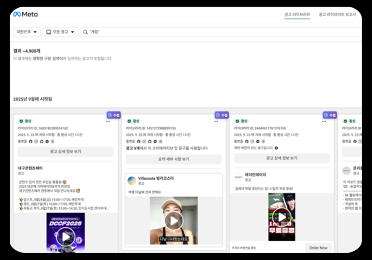Open three-dot menu on 에이틴에이치 ad card

click(324, 121)
